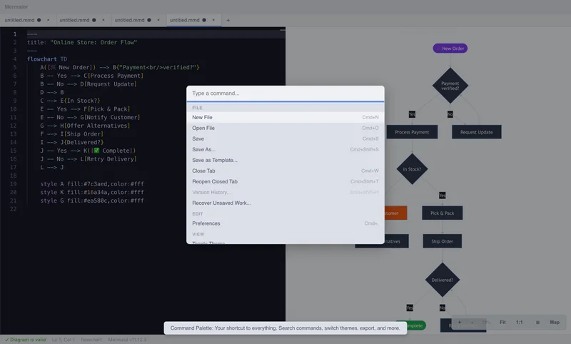Toggle the preview grid icon
The height and width of the screenshot is (344, 571).
(x=537, y=322)
